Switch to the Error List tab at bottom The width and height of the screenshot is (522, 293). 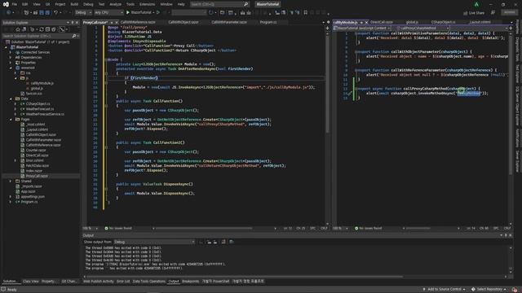(123, 282)
